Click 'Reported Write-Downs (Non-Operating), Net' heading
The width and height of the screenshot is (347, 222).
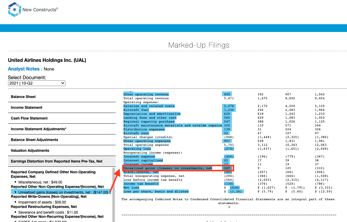tap(49, 197)
